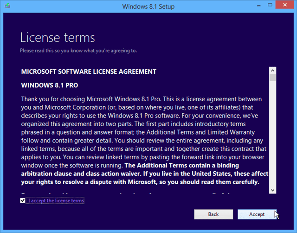The image size is (297, 233).
Task: Click the scrollbar track below the thumb
Action: point(272,134)
